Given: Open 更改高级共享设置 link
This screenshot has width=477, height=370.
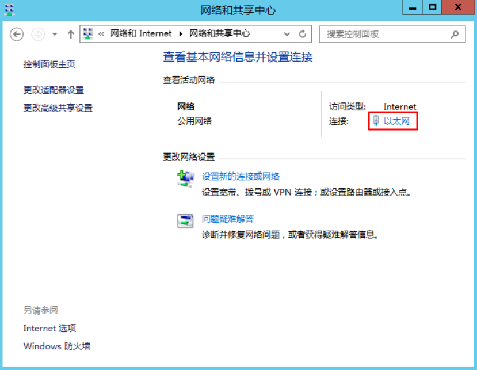Looking at the screenshot, I should coord(58,108).
